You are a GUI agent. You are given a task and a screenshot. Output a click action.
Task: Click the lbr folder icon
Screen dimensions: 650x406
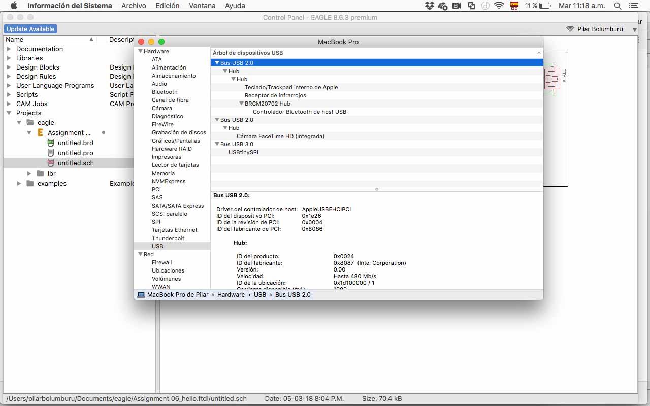click(x=41, y=173)
